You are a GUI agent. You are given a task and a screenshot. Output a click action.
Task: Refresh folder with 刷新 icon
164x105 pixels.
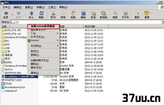pos(41,13)
